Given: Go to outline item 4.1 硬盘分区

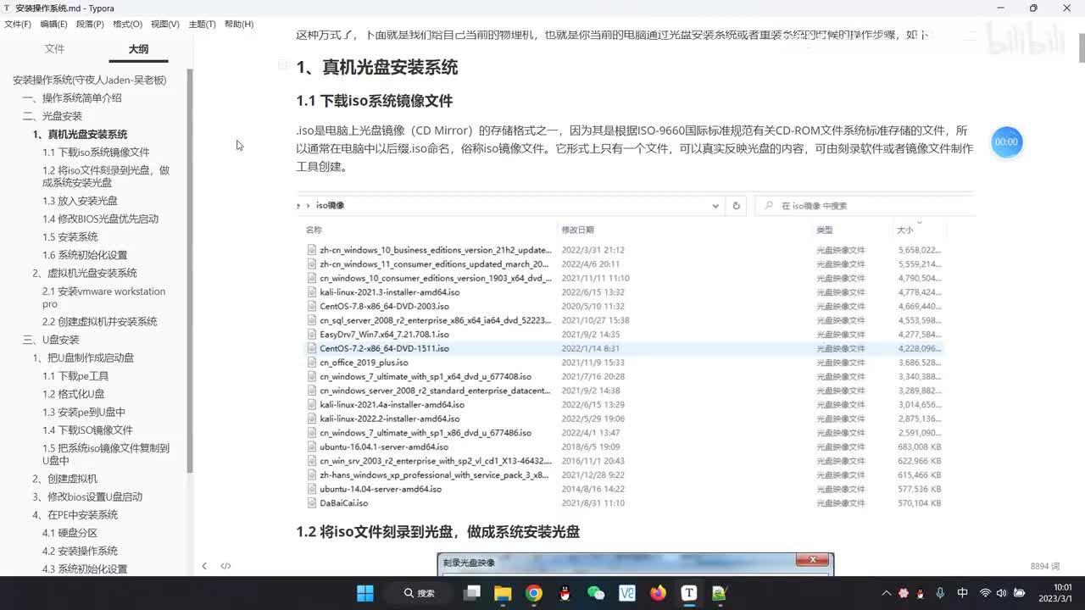Looking at the screenshot, I should (x=70, y=533).
